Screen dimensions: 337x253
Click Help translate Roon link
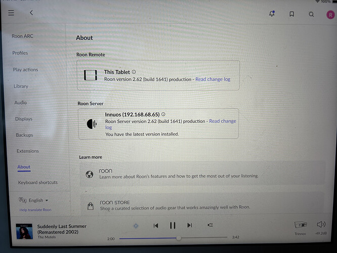coord(35,210)
